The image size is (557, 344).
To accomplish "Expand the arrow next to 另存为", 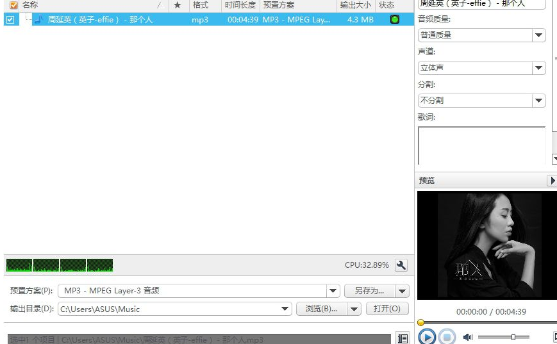I will [402, 291].
